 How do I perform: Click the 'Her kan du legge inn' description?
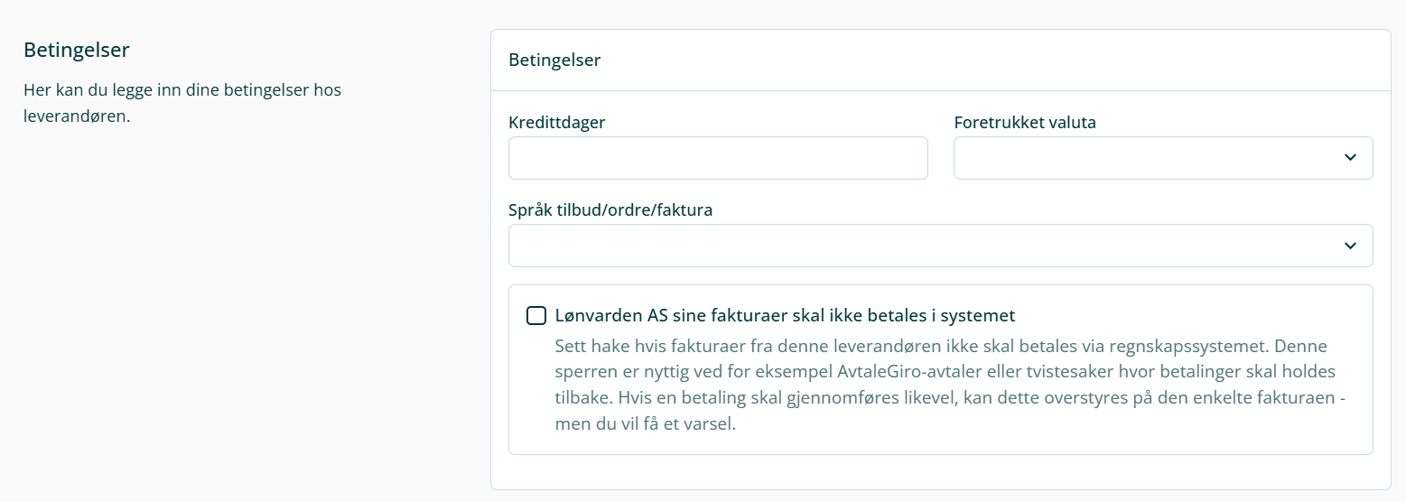point(182,90)
